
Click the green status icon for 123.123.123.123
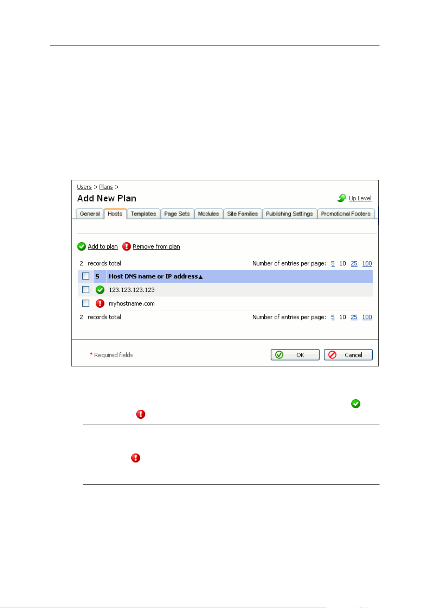(100, 290)
